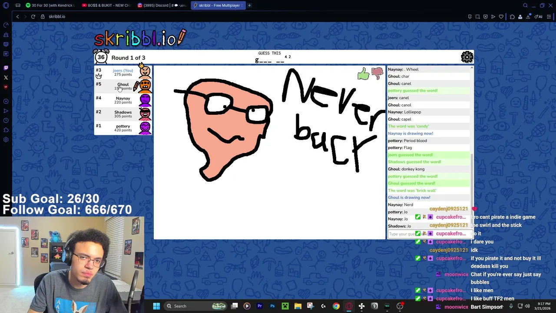This screenshot has width=556, height=313.
Task: Open the sidebar settings gear icon
Action: 6,140
